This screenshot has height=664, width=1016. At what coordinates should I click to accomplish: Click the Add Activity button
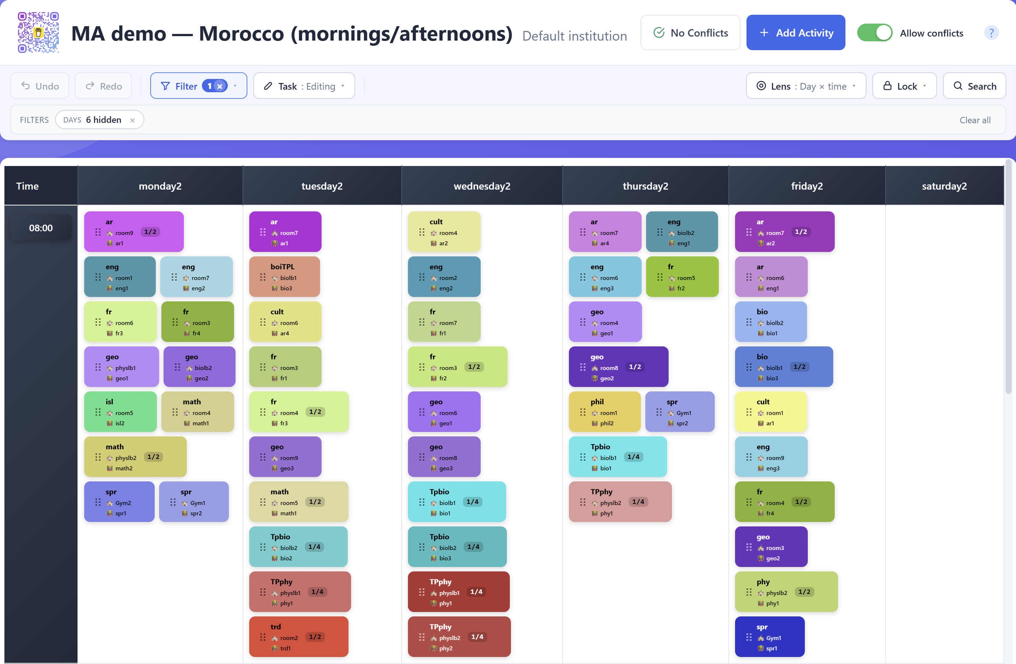796,33
